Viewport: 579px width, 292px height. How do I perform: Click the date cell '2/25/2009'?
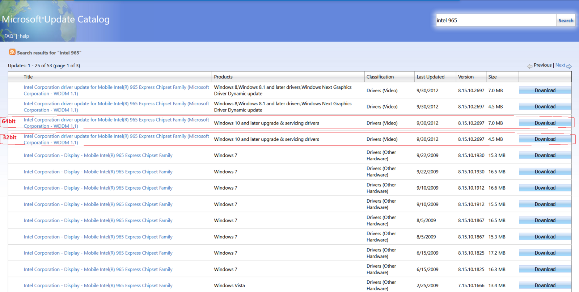pyautogui.click(x=427, y=285)
